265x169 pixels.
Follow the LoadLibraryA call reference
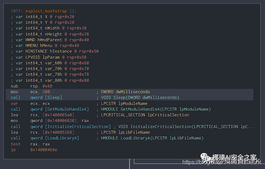pyautogui.click(x=54, y=138)
